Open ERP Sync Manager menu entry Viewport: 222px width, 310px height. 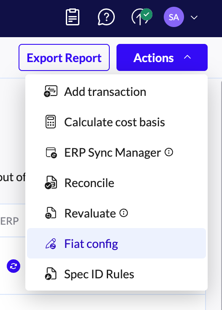[x=116, y=152]
